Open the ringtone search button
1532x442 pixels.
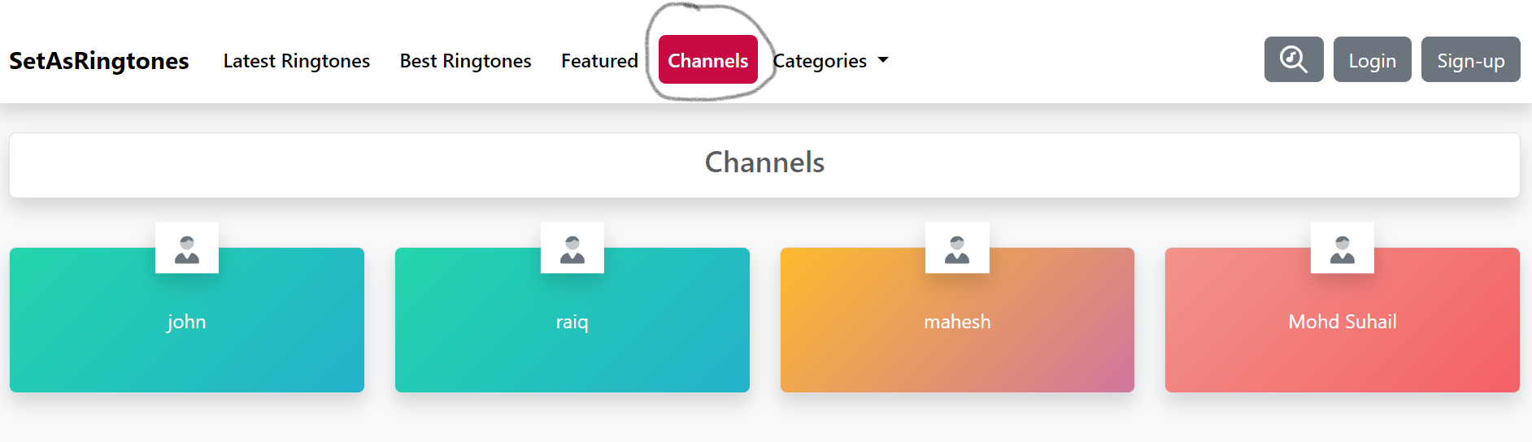(x=1293, y=59)
